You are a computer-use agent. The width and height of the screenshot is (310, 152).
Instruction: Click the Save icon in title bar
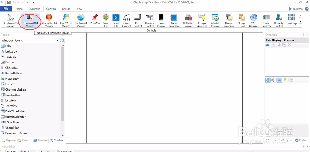point(9,2)
